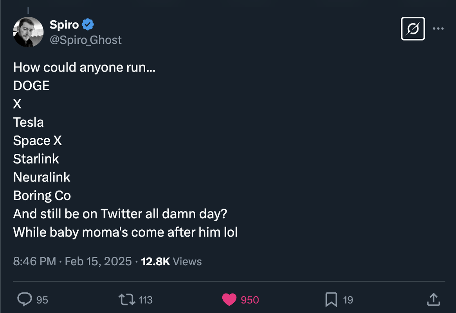Click the 19 bookmarks count
The width and height of the screenshot is (456, 313).
coord(348,300)
